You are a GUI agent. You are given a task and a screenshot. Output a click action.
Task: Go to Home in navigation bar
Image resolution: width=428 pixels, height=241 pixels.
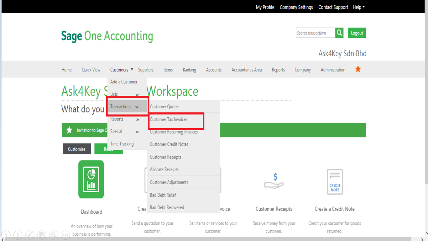pyautogui.click(x=66, y=70)
